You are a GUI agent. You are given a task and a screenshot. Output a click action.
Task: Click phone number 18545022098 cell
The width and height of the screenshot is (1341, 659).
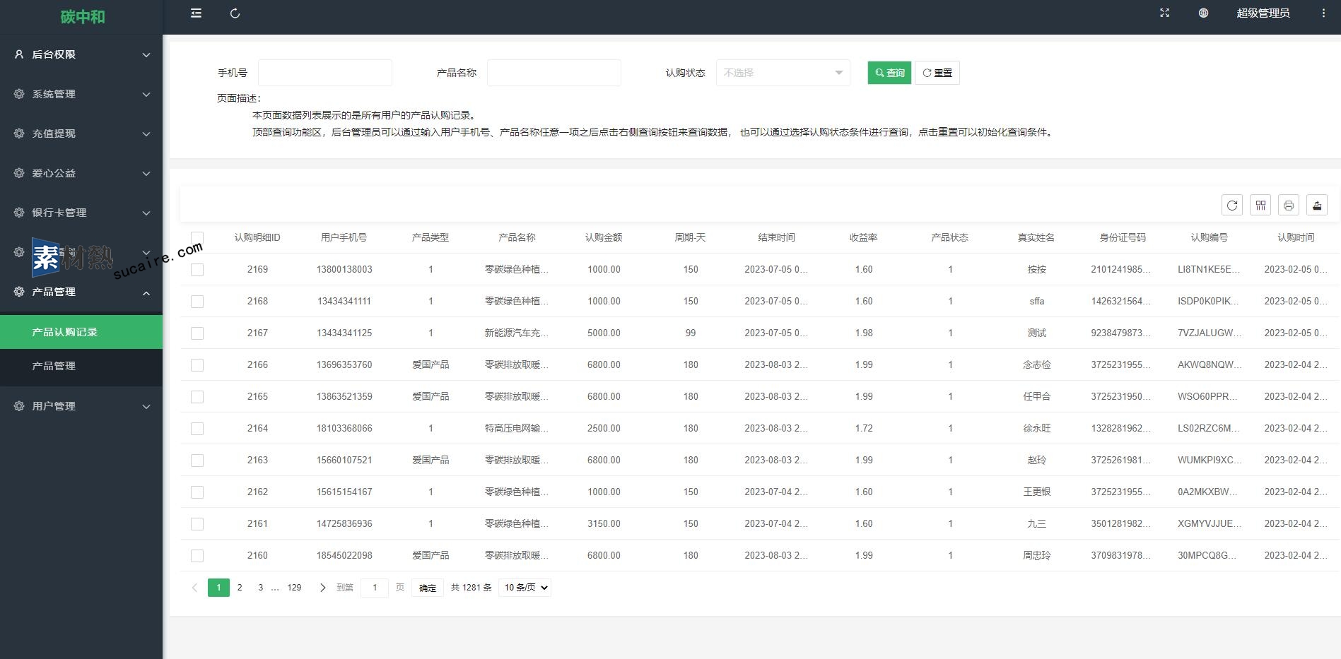point(344,556)
